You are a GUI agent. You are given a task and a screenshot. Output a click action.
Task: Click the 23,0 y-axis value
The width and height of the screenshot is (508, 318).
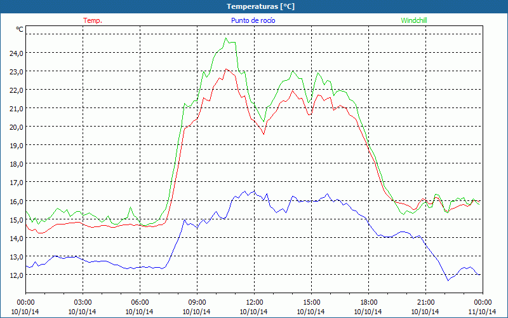pos(17,72)
